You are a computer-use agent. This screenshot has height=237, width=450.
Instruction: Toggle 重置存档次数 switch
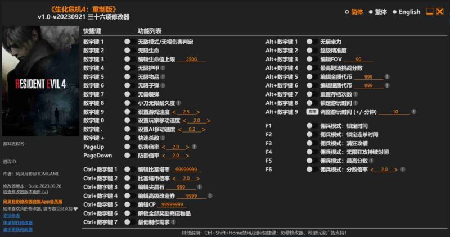[312, 94]
